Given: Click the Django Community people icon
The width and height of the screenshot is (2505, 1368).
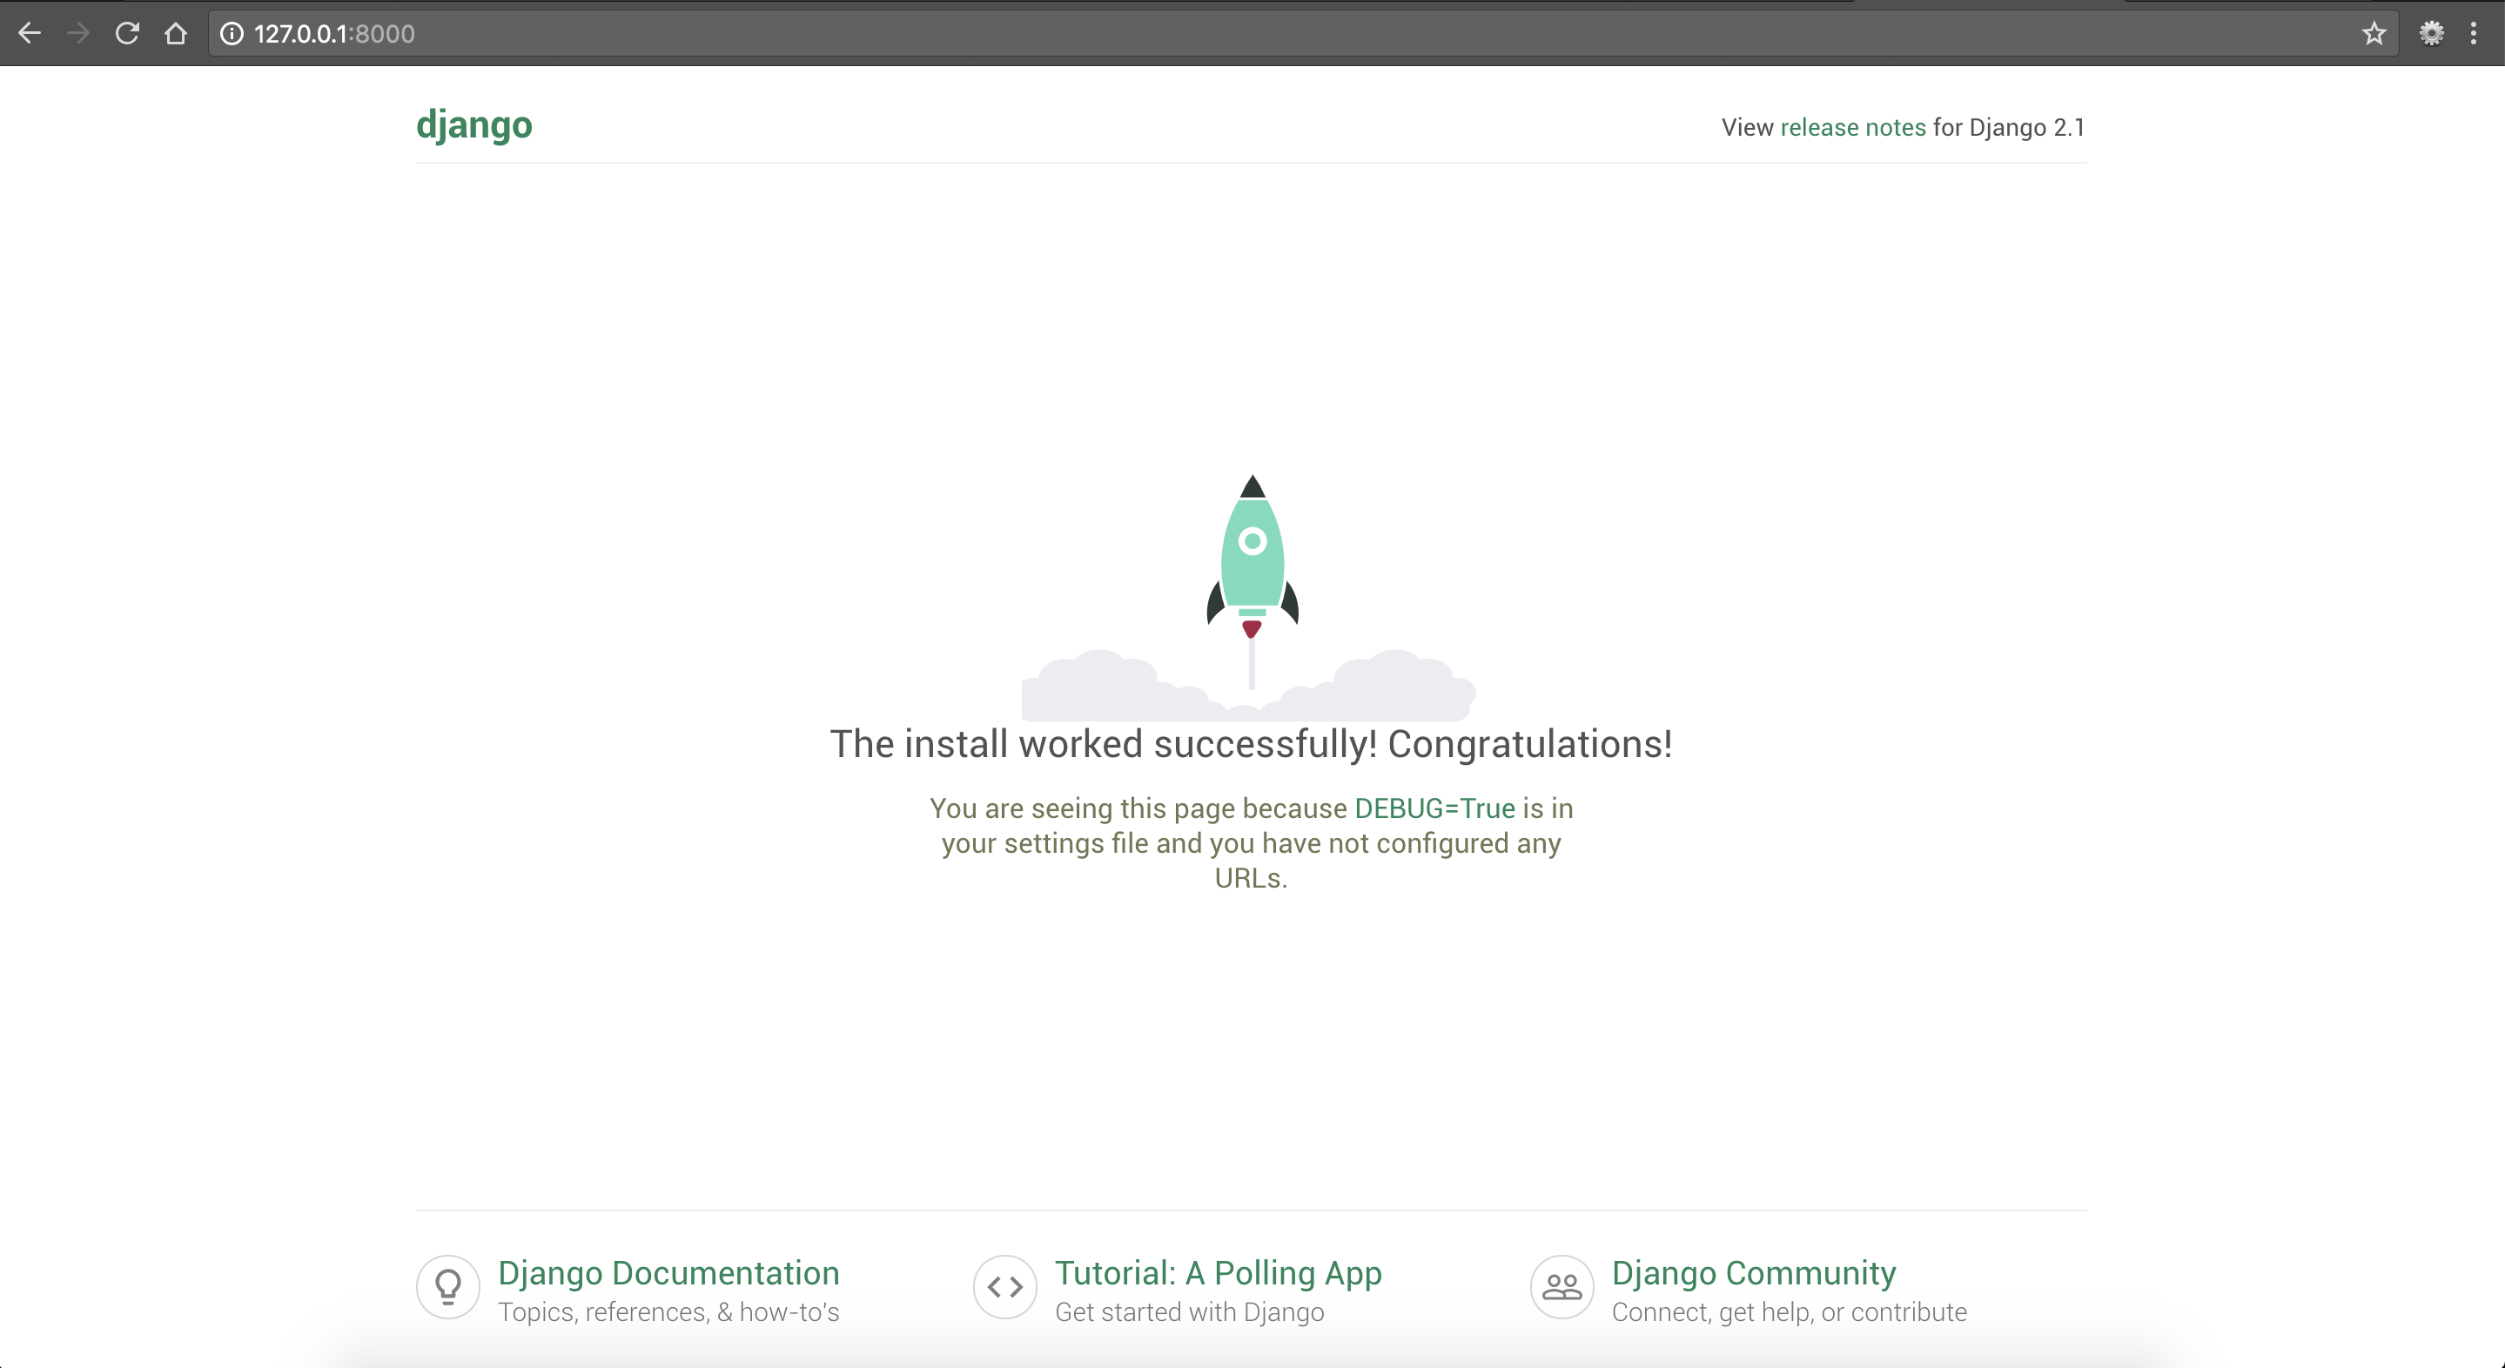Looking at the screenshot, I should 1561,1286.
